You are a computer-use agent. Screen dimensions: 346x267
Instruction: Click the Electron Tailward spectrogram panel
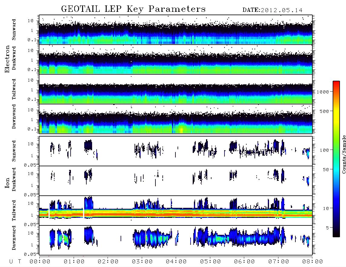coord(176,89)
